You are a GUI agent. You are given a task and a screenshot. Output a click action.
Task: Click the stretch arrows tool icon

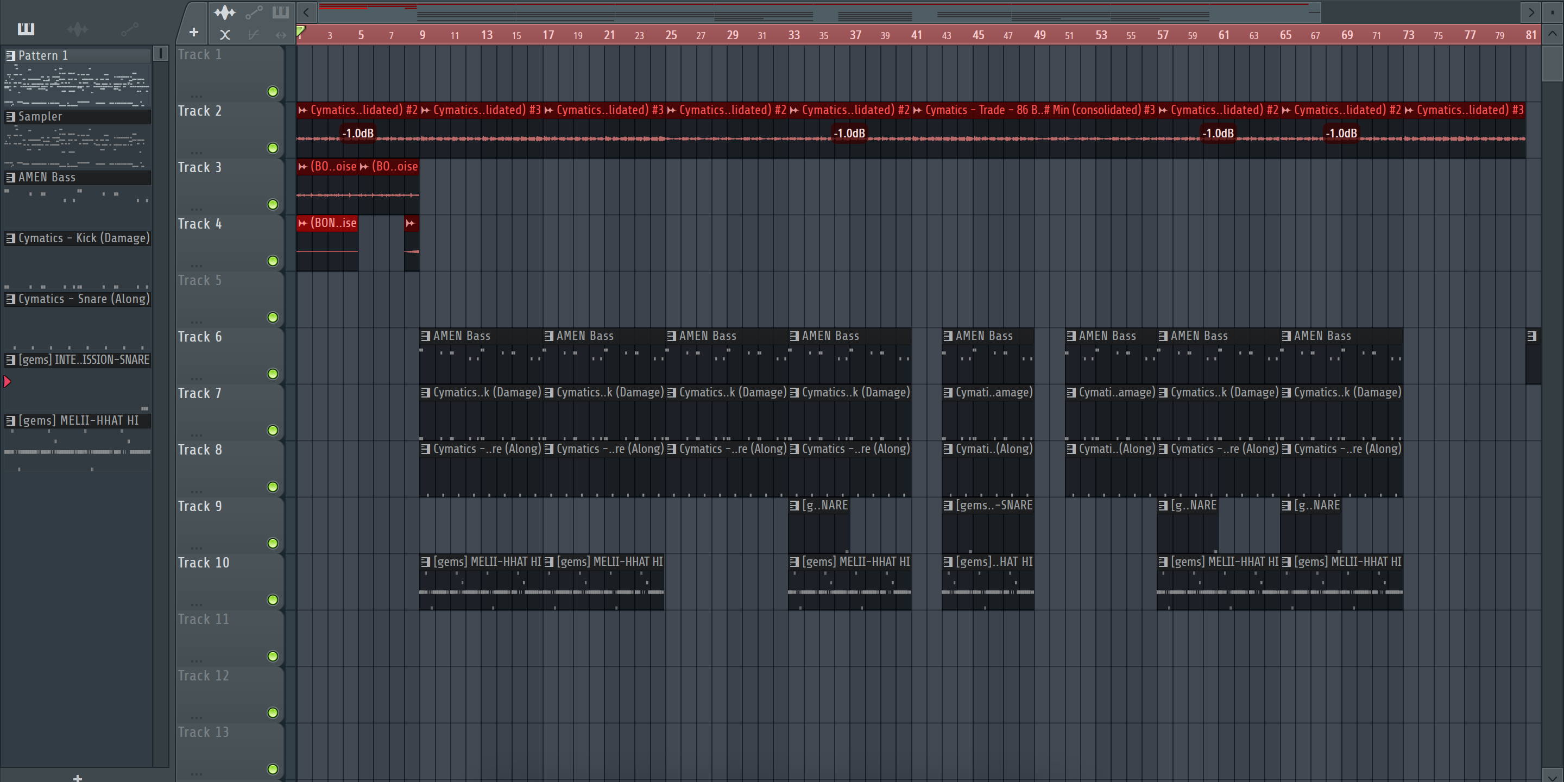[x=281, y=35]
